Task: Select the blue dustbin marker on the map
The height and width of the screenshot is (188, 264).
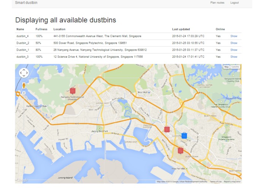Action: [x=184, y=135]
